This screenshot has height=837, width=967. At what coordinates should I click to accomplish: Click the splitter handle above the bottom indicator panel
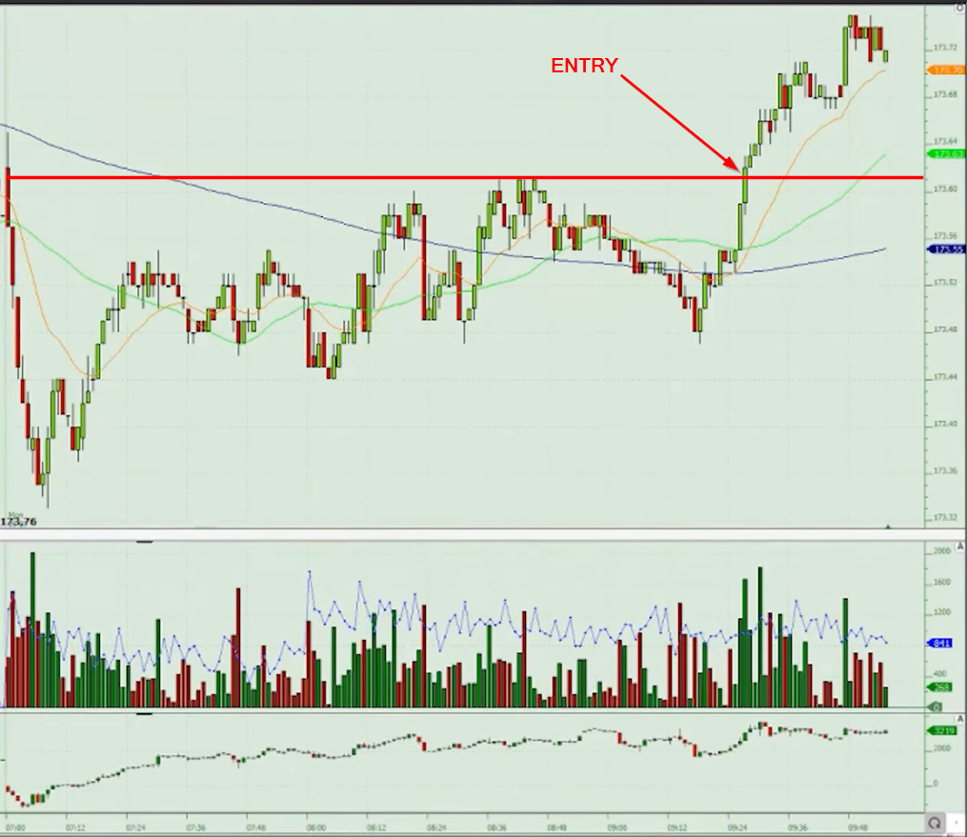pos(145,711)
